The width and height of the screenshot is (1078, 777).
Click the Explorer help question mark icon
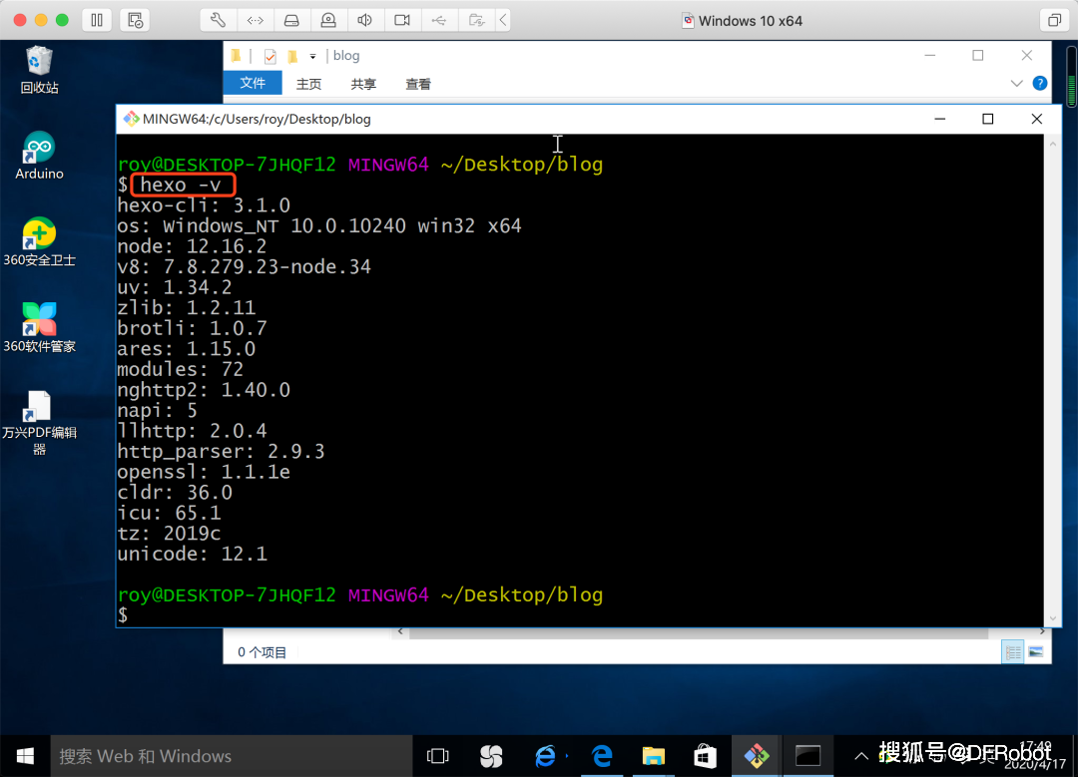1039,83
